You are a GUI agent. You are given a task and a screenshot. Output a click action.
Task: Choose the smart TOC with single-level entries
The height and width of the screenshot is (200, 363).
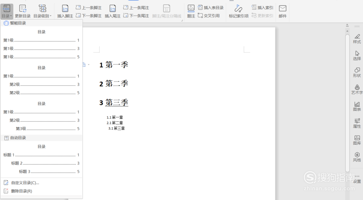point(41,44)
